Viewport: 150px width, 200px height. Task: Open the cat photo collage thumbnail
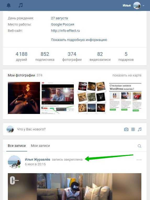[92, 98]
